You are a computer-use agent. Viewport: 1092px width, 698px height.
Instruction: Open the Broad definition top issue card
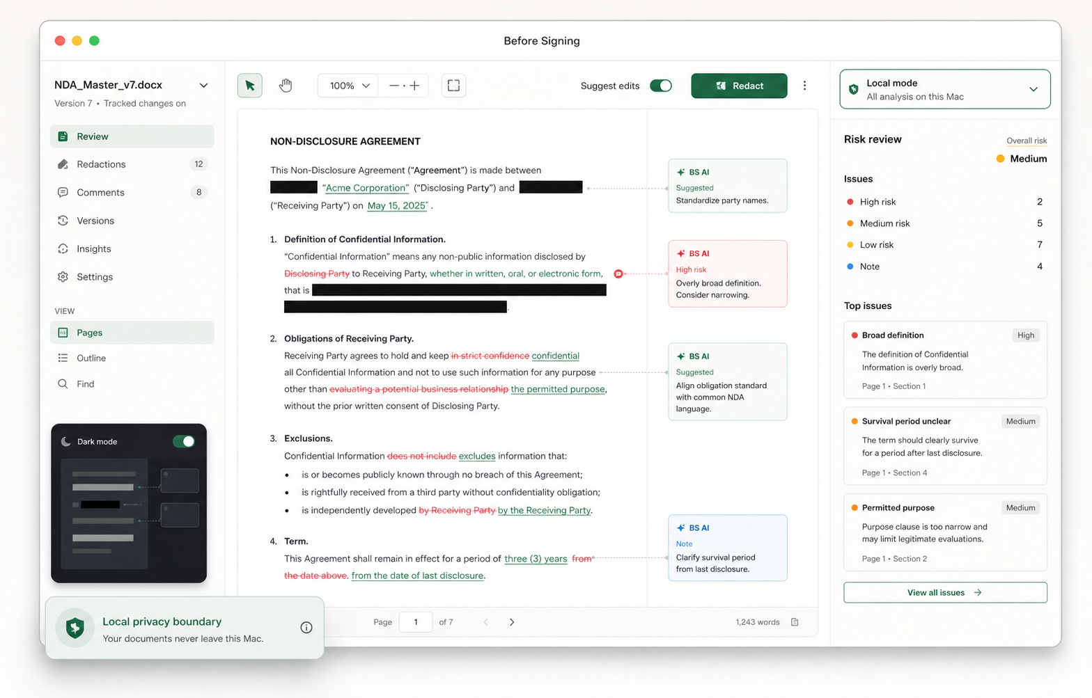click(945, 360)
